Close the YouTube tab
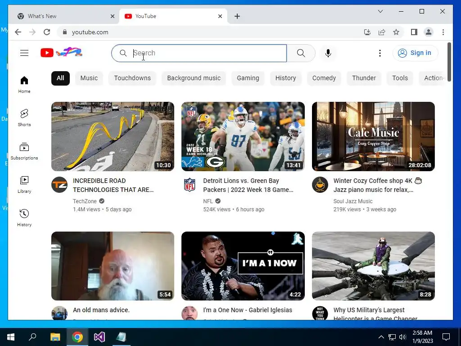This screenshot has height=346, width=461. click(220, 17)
